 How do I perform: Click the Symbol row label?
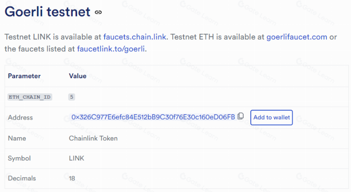(19, 158)
